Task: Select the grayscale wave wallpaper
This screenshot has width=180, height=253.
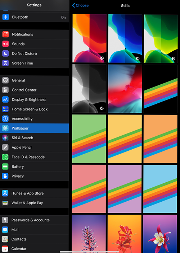Action: (89, 89)
